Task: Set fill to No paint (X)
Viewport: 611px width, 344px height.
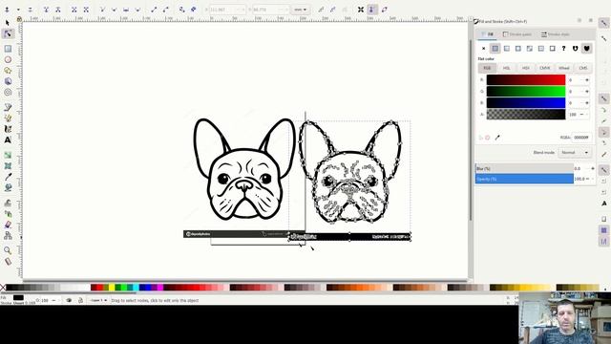Action: 484,49
